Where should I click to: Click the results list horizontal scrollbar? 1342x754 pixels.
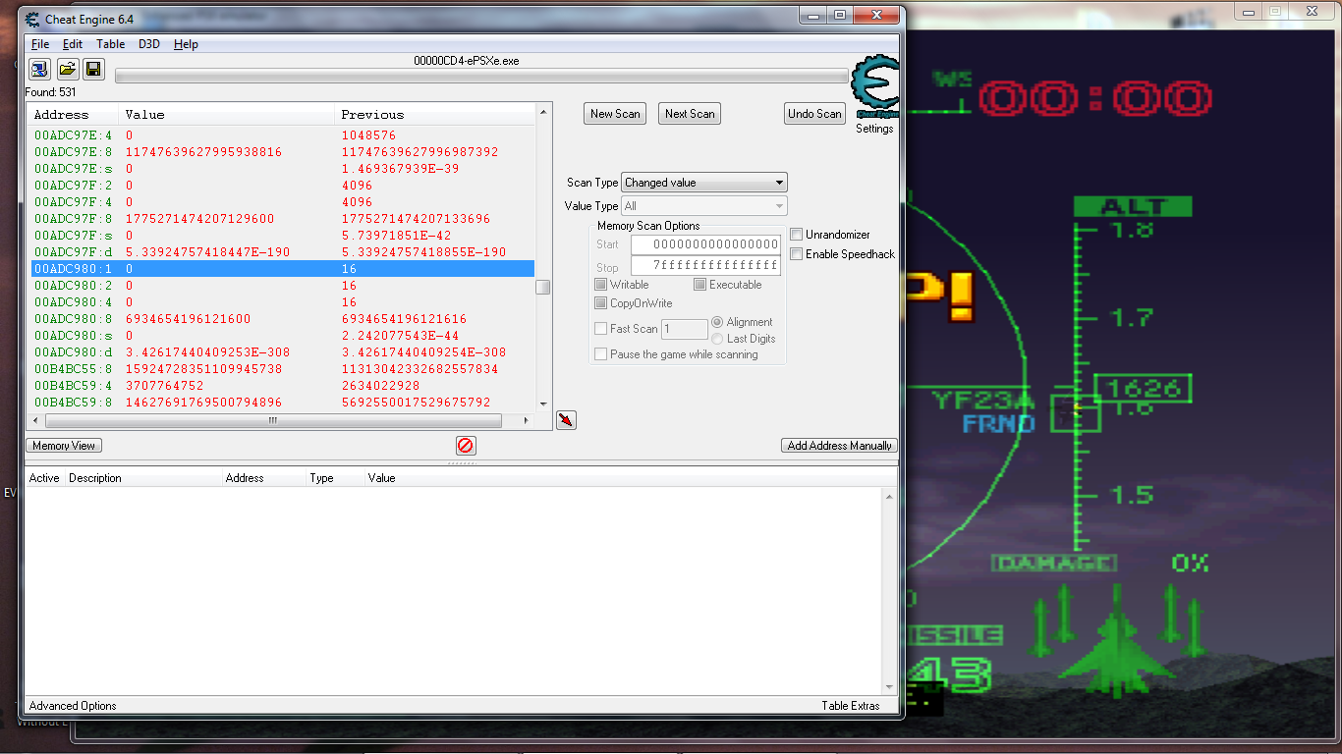272,420
